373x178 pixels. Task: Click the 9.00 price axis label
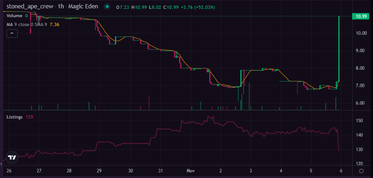pyautogui.click(x=360, y=51)
